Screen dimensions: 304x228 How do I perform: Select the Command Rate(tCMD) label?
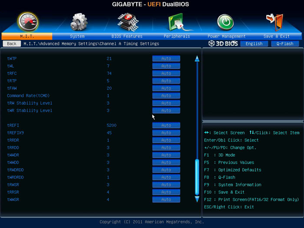[x=28, y=96]
